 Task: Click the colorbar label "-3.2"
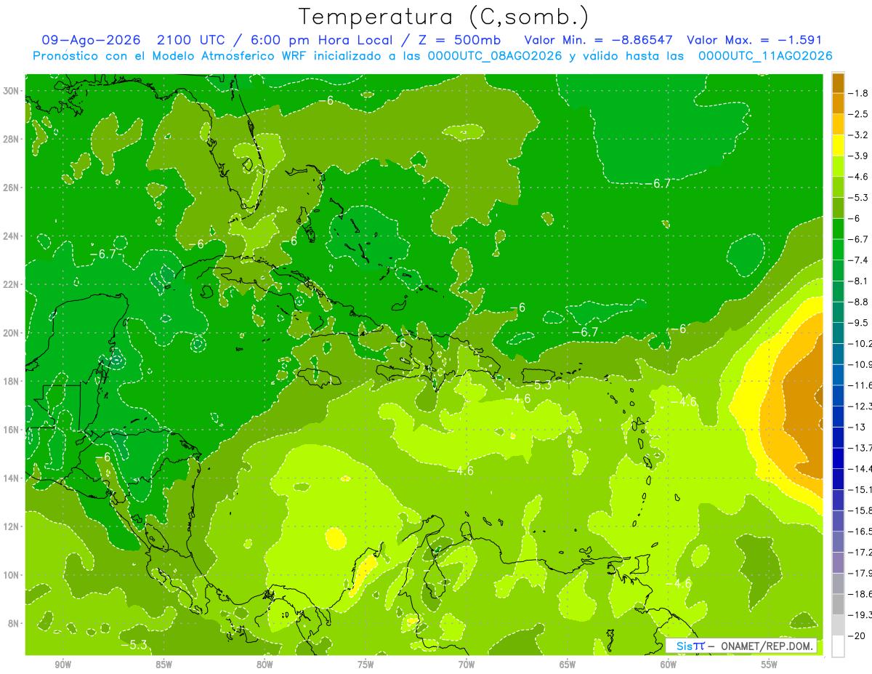point(860,135)
